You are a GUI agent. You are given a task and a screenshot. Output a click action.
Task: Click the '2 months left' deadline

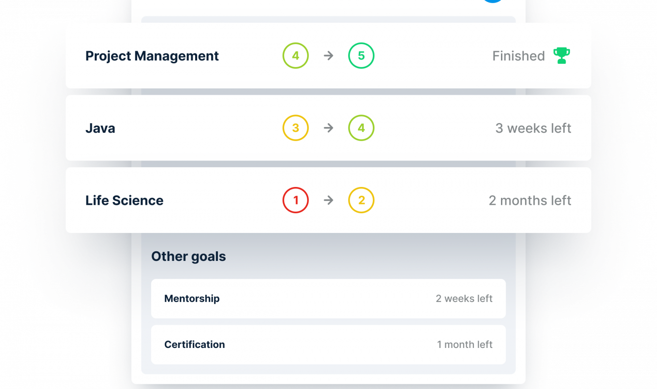coord(530,200)
